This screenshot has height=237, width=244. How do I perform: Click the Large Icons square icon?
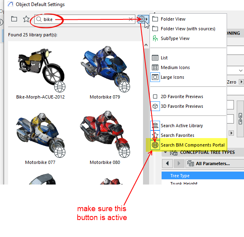(x=155, y=77)
